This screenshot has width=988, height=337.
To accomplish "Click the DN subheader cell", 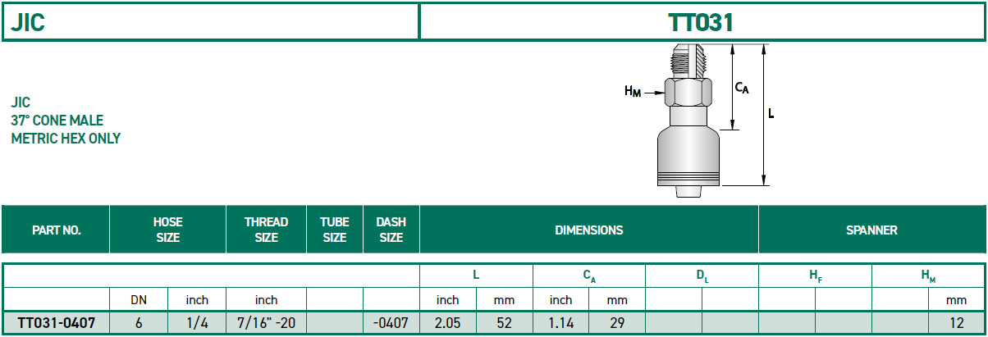I will coord(139,300).
